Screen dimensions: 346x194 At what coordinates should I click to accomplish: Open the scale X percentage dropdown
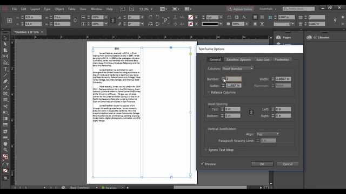[106, 17]
